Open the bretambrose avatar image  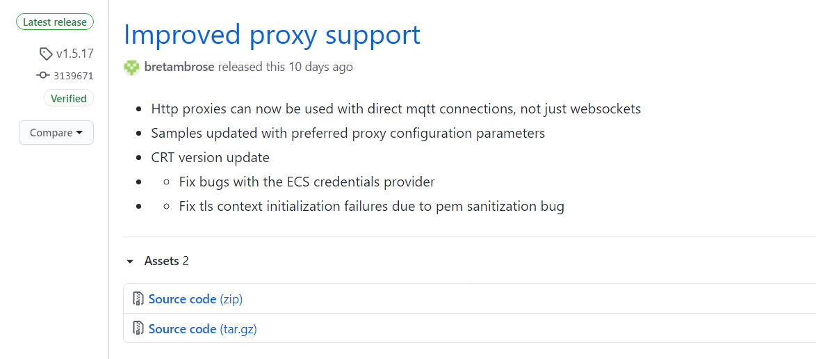[131, 67]
